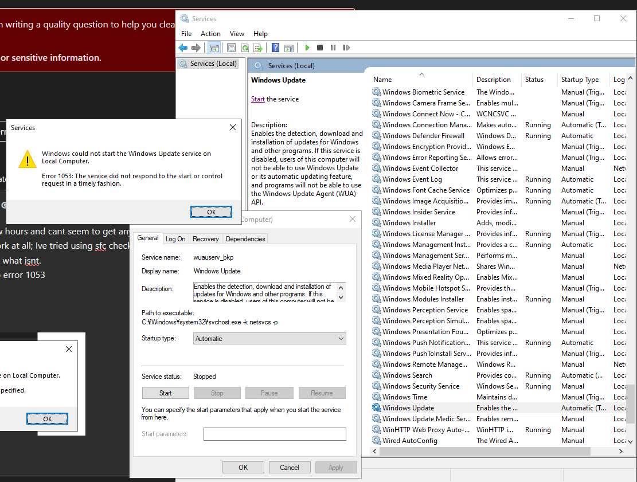This screenshot has height=482, width=637.
Task: Click the services list vertical scrollbar thumb
Action: [x=631, y=403]
